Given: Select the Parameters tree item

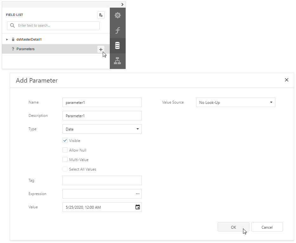Looking at the screenshot, I should (26, 49).
